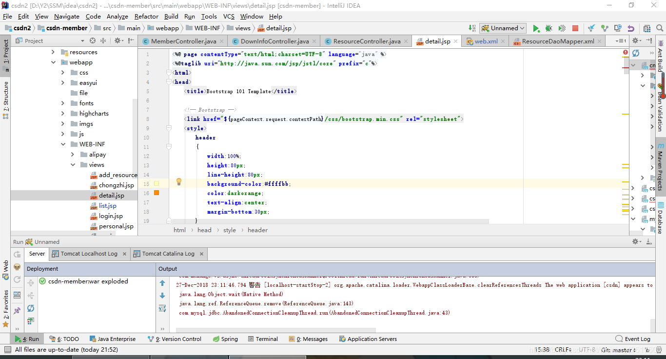Collapse the WEB-INF folder

pos(63,144)
